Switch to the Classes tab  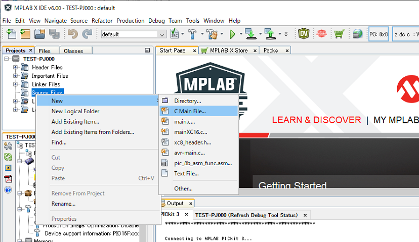click(x=73, y=51)
